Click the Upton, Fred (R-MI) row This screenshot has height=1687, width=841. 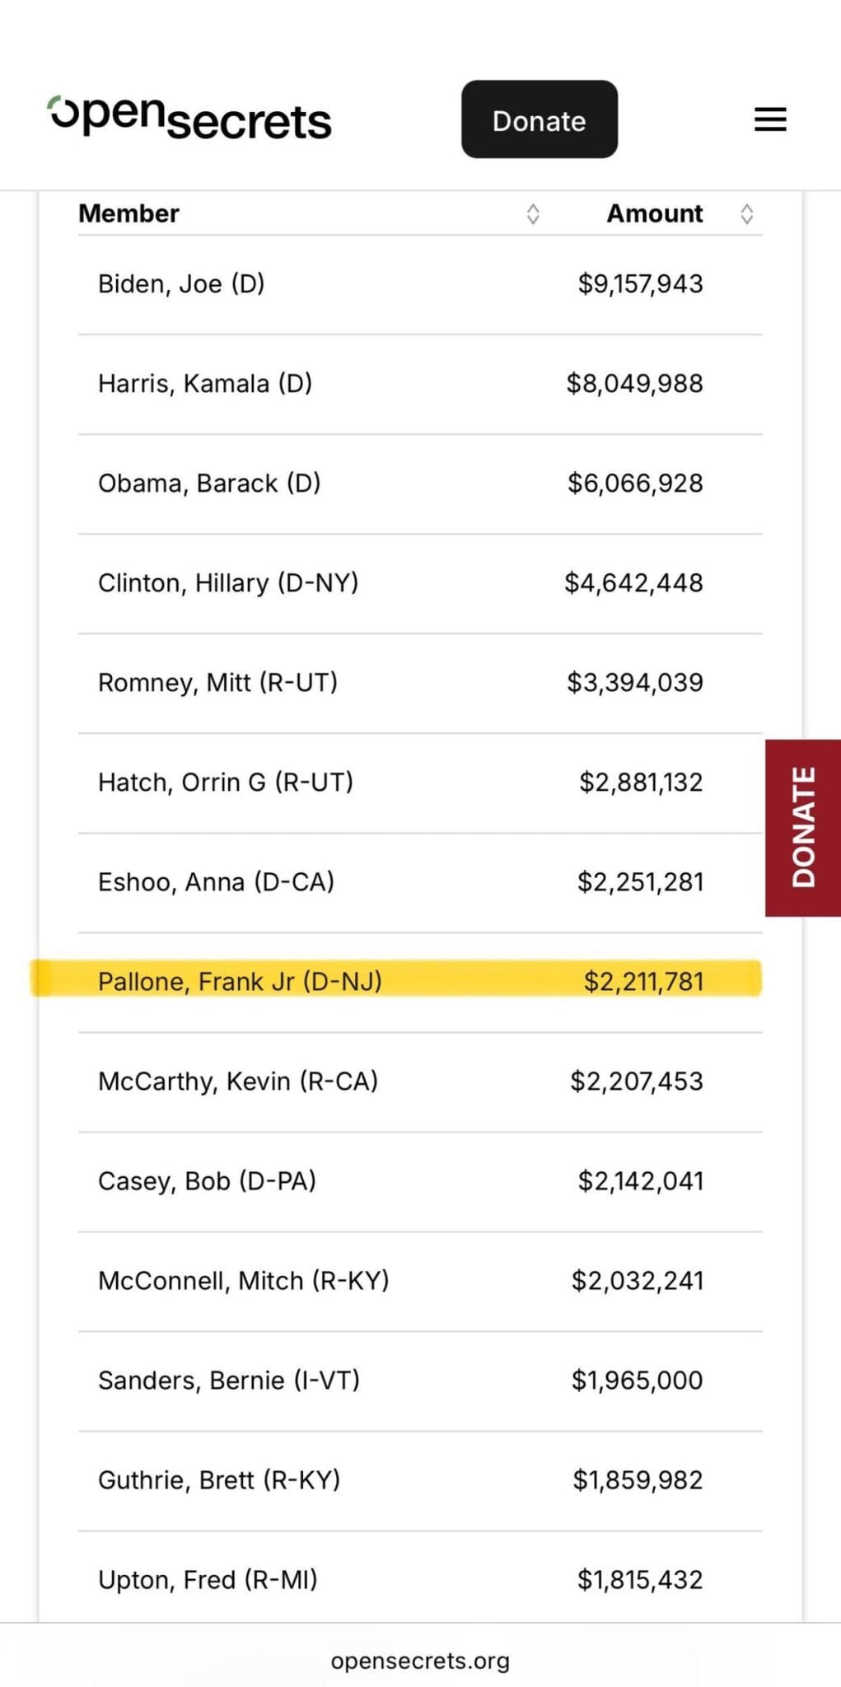click(x=208, y=1580)
